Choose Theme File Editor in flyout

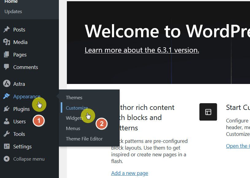tap(84, 139)
